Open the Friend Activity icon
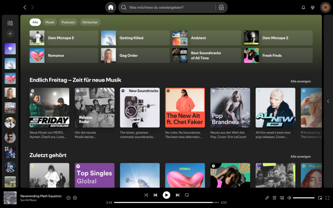The width and height of the screenshot is (333, 208). click(313, 7)
